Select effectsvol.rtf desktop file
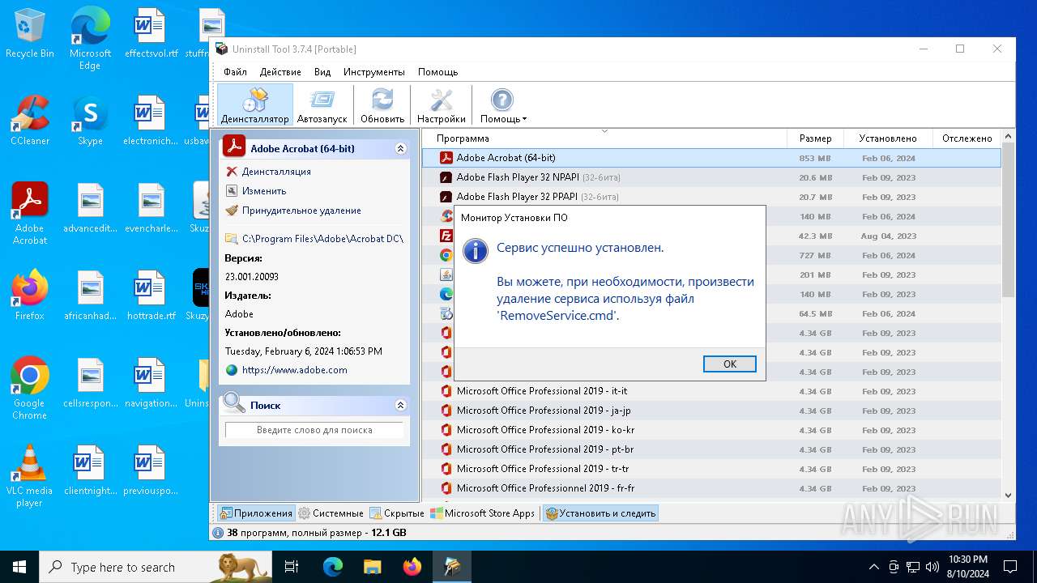The height and width of the screenshot is (583, 1037). [x=151, y=34]
